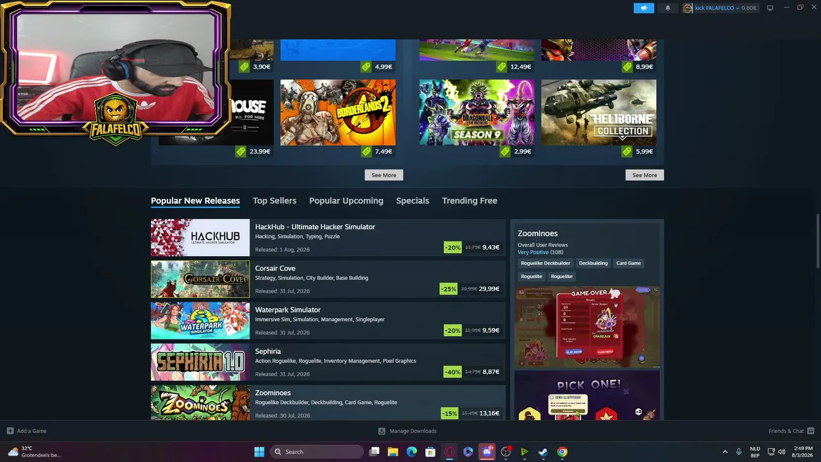The height and width of the screenshot is (462, 821).
Task: Click the 8,99€ price tag
Action: (x=638, y=67)
